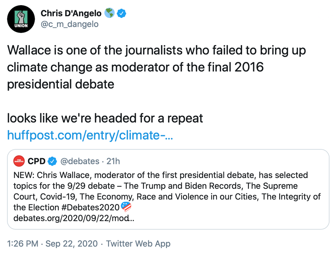Click the UNION fist profile avatar
This screenshot has width=336, height=254.
click(x=21, y=19)
